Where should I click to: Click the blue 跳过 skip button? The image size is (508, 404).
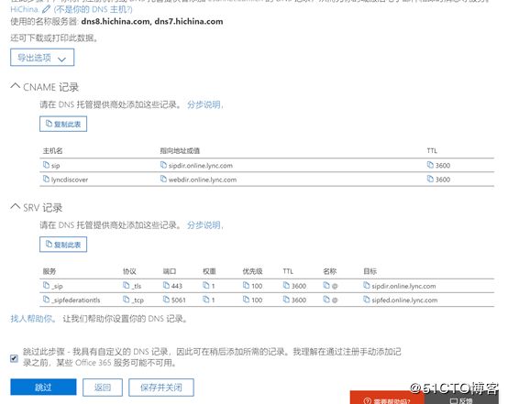coord(43,388)
